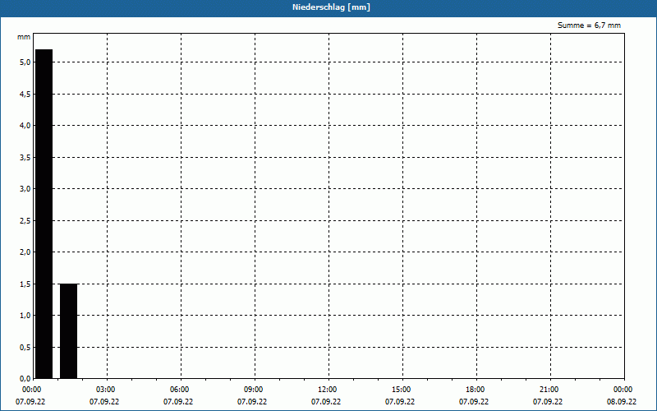The image size is (657, 411).
Task: Click the 18:00 time axis label
Action: pos(476,390)
